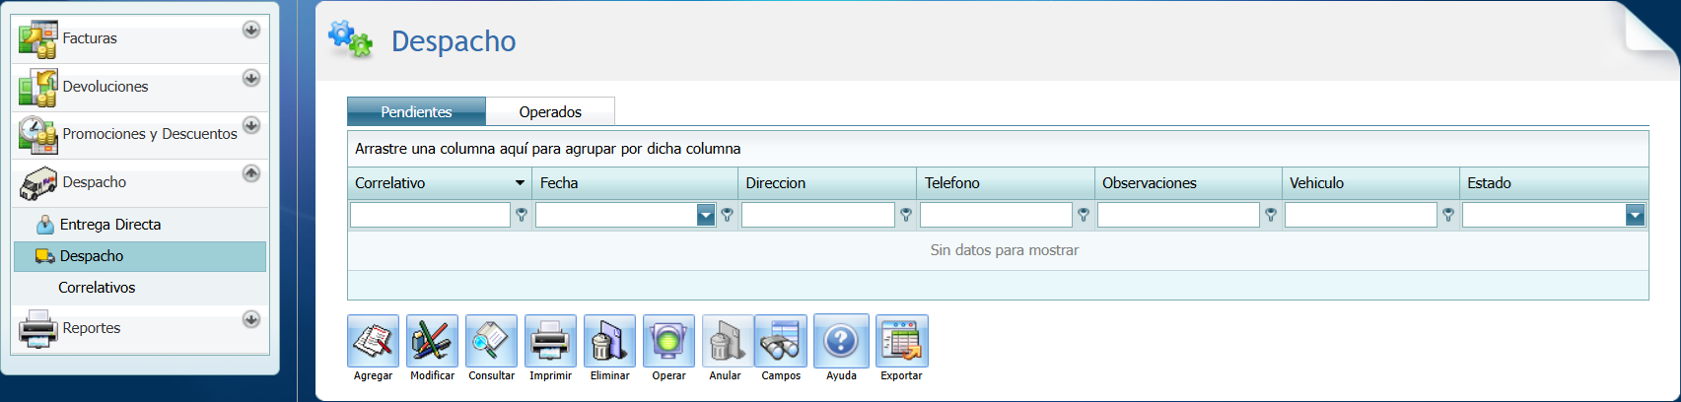Click the Telefono filter text field
The width and height of the screenshot is (1681, 402).
tap(996, 215)
